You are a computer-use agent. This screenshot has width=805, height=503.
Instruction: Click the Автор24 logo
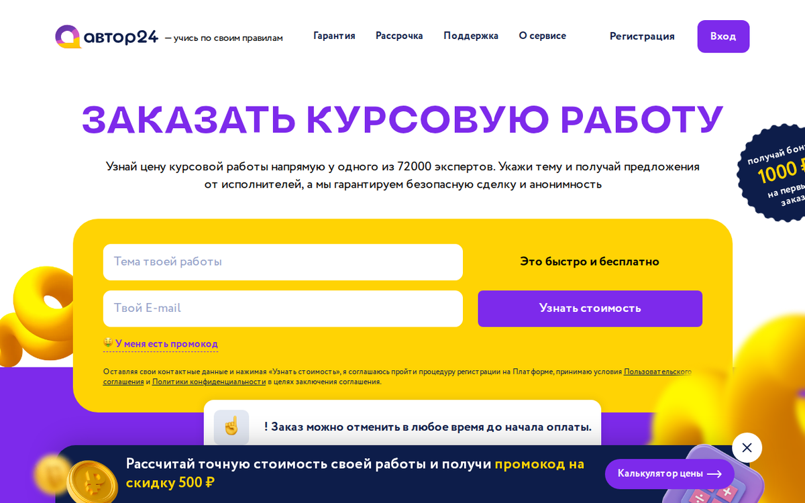pyautogui.click(x=107, y=37)
